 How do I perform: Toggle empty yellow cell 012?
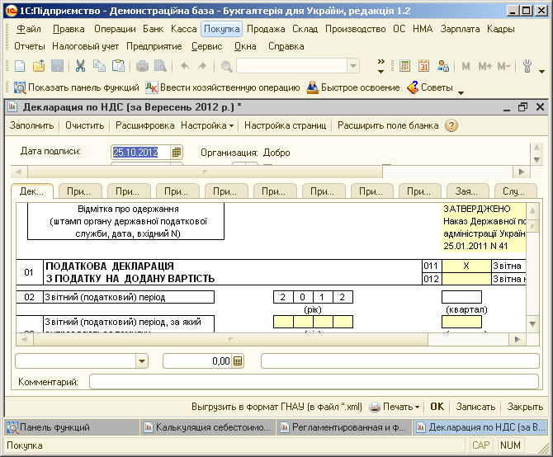466,279
